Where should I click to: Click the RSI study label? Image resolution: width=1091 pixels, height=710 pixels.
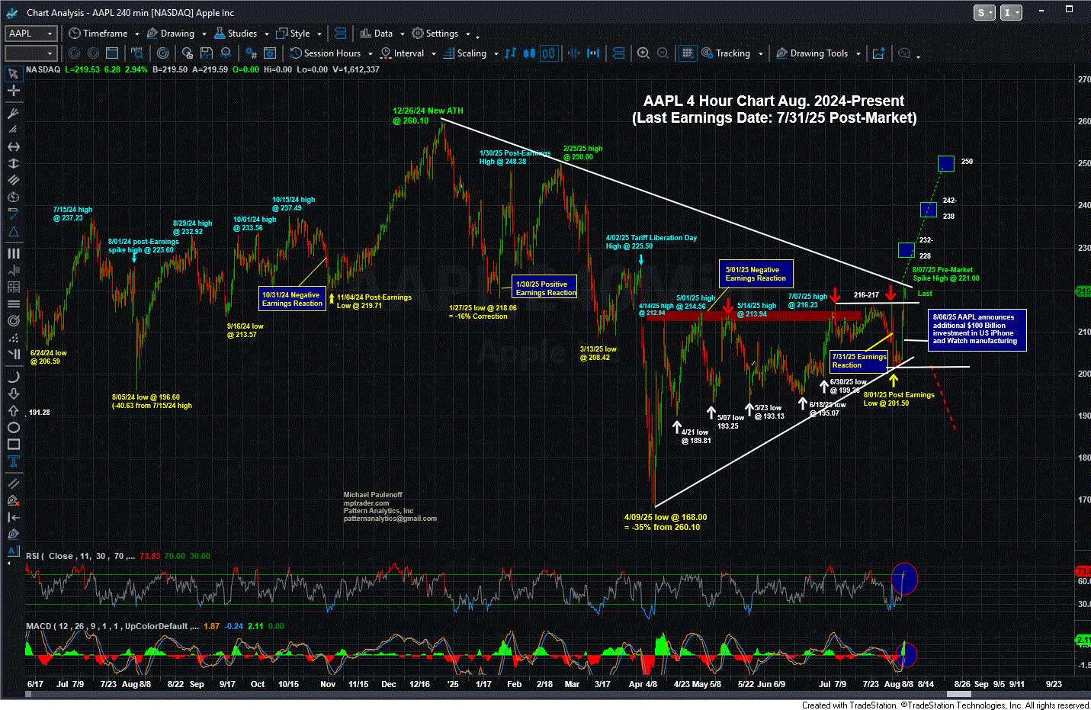[81, 556]
